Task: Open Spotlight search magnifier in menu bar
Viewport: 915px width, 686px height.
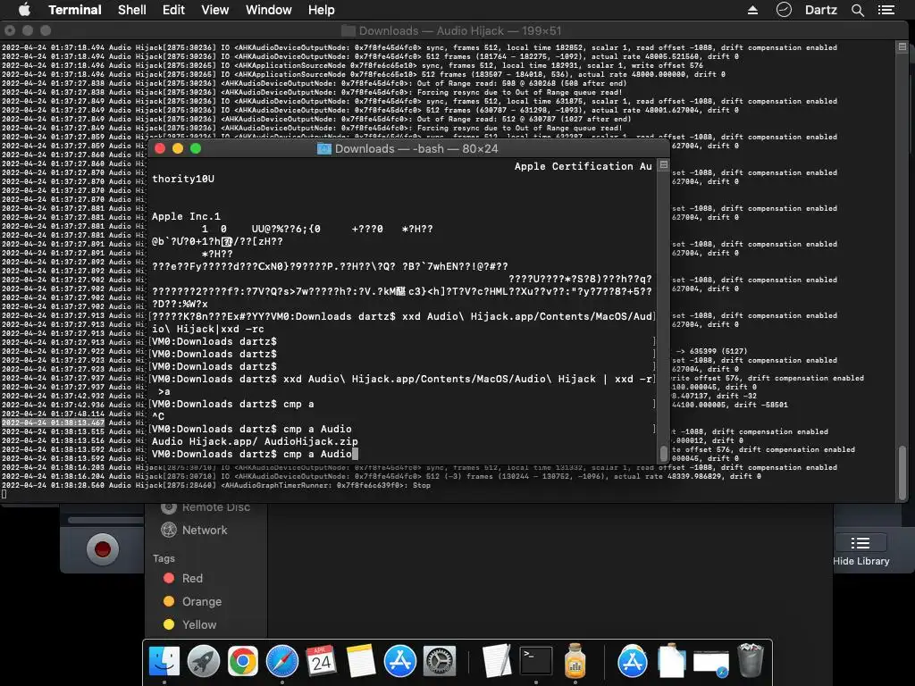Action: click(857, 10)
